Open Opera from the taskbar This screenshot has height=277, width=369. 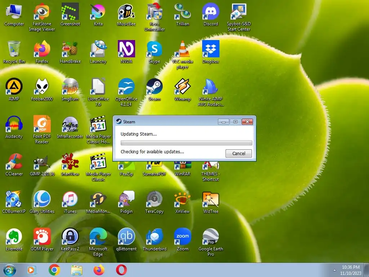click(x=121, y=270)
